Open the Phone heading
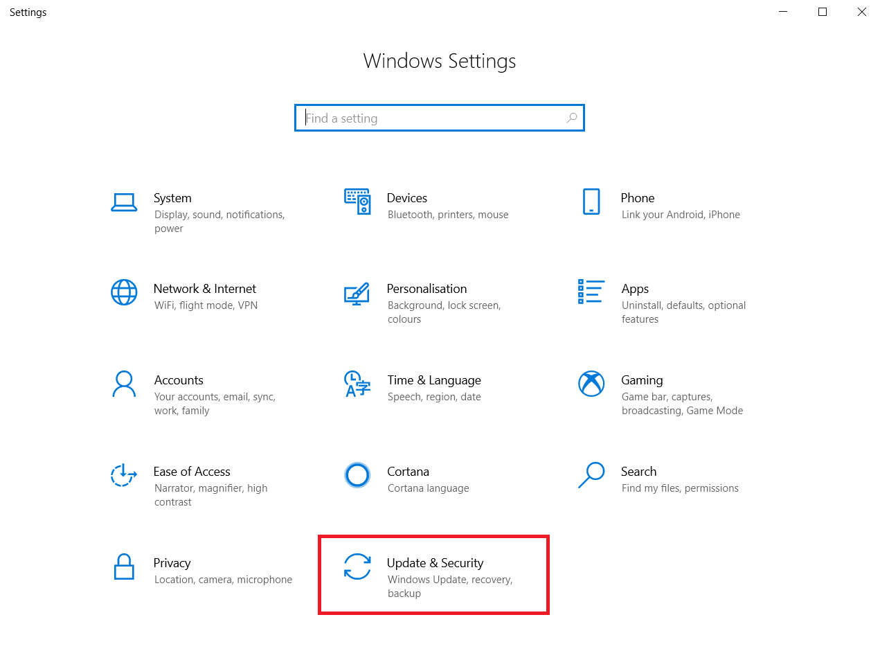880x669 pixels. (x=638, y=198)
